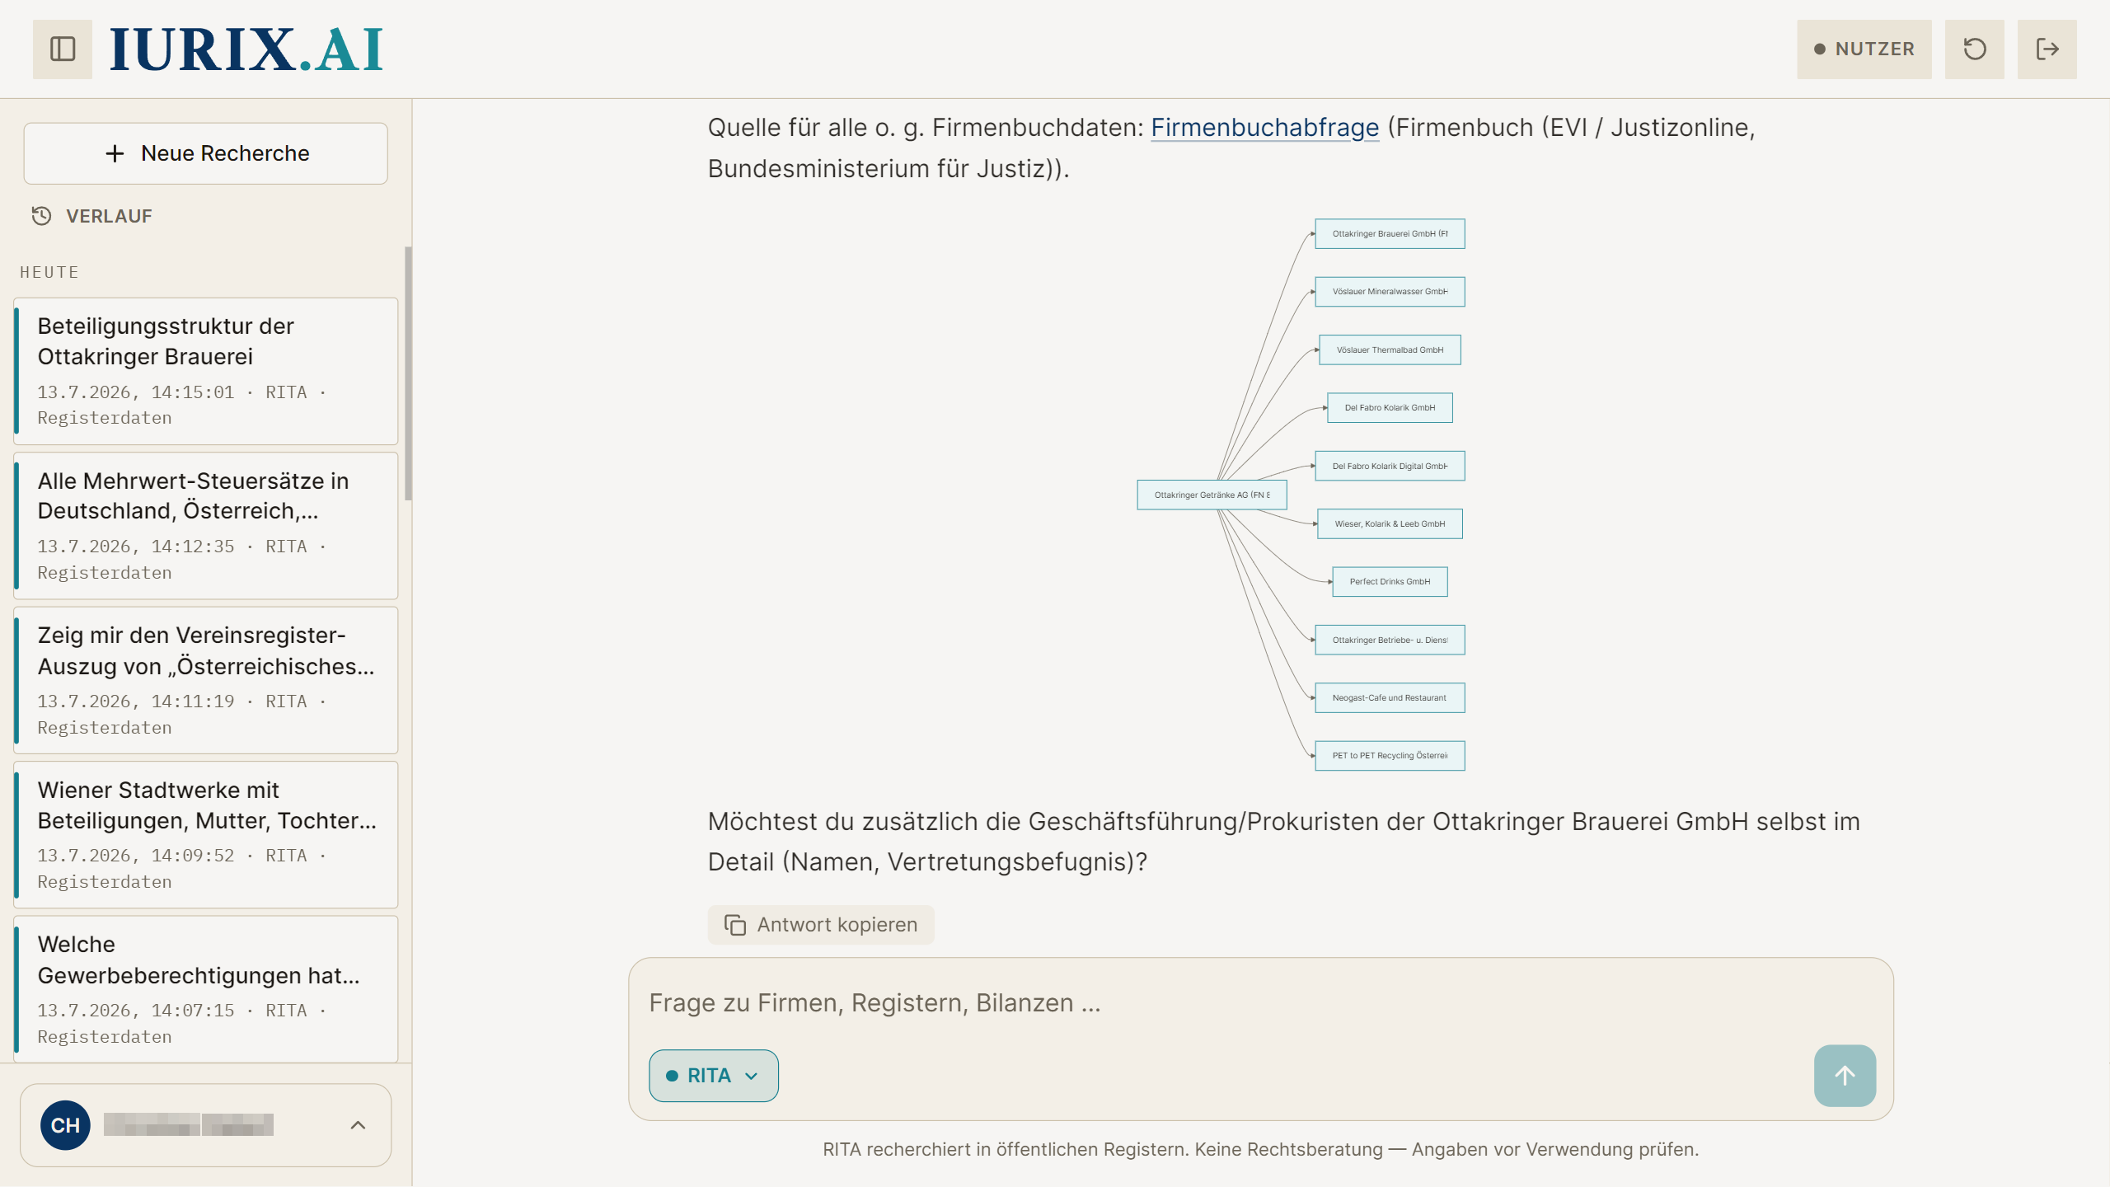2110x1187 pixels.
Task: Select Ottakringer Brauerei GmbH node
Action: coord(1390,233)
